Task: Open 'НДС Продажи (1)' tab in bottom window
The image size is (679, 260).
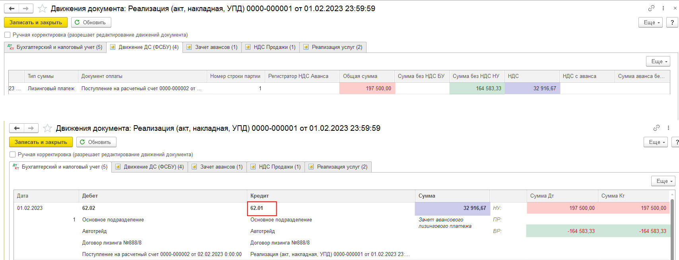Action: point(275,167)
